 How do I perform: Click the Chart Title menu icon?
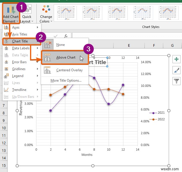[x=6, y=41]
